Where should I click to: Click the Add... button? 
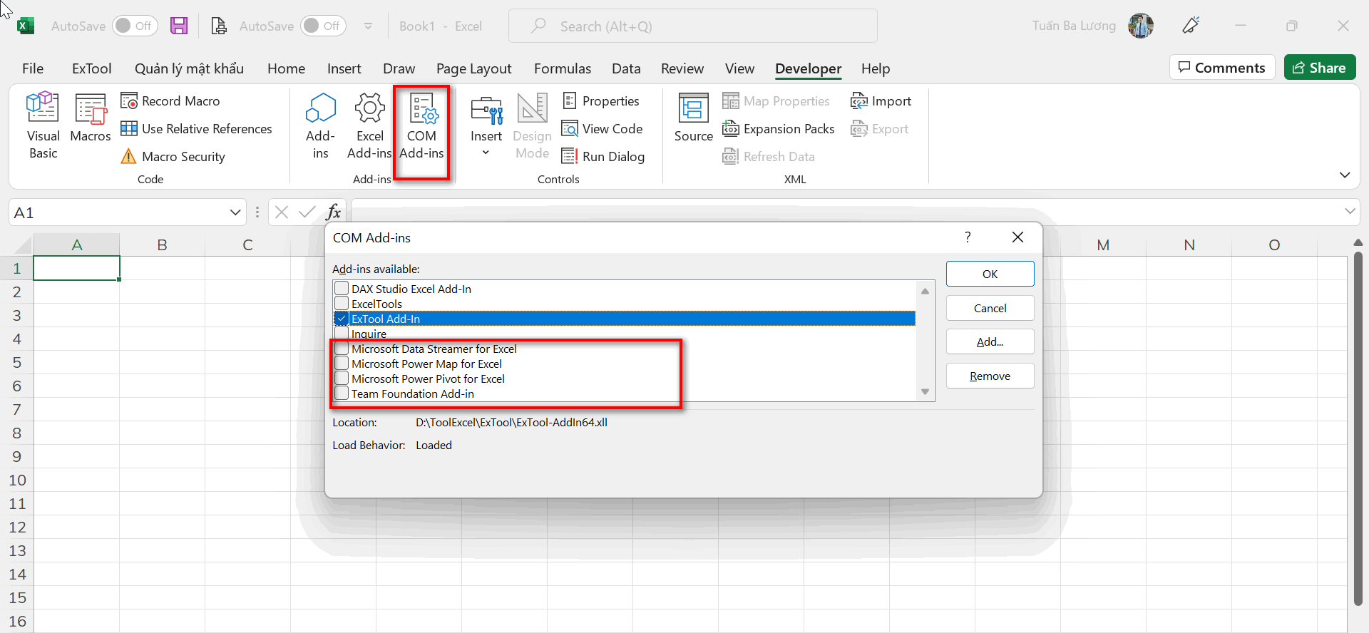990,342
